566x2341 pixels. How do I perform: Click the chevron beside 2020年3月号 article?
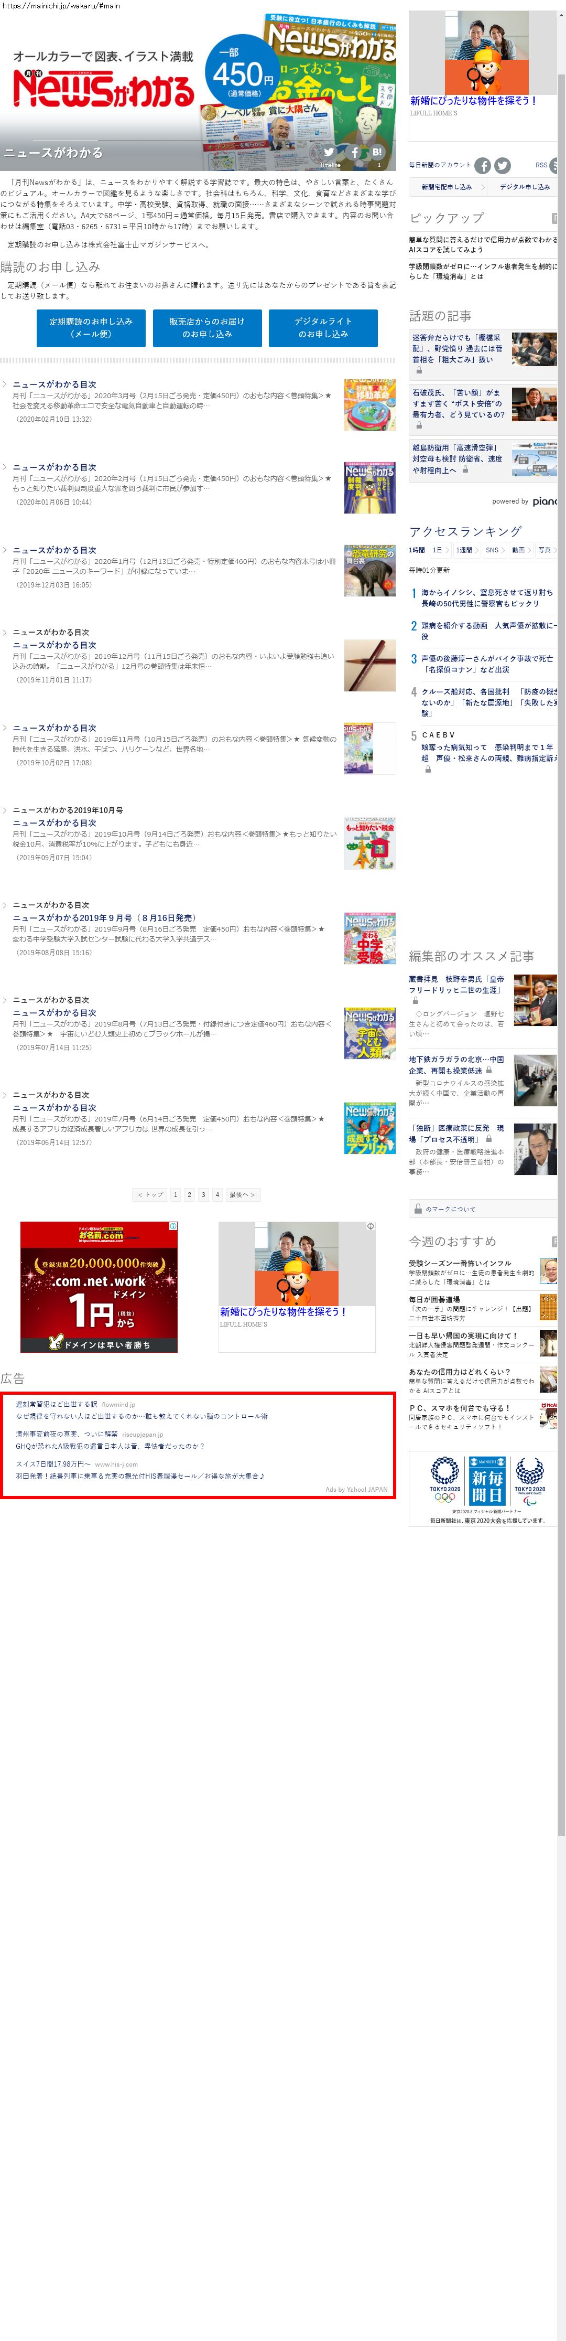5,384
